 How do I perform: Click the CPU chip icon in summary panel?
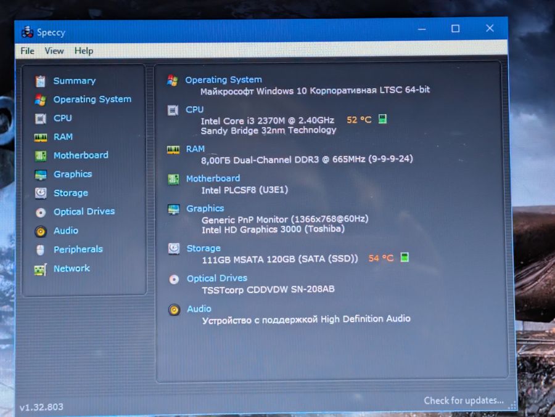coord(173,110)
